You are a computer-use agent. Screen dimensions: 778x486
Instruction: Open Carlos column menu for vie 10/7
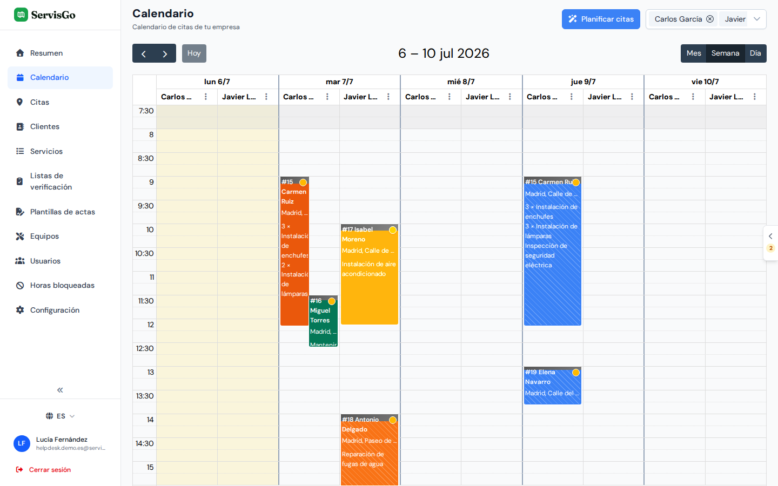(x=693, y=97)
